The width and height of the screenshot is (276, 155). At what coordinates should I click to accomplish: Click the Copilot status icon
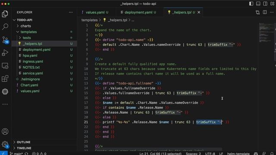[x=256, y=154]
